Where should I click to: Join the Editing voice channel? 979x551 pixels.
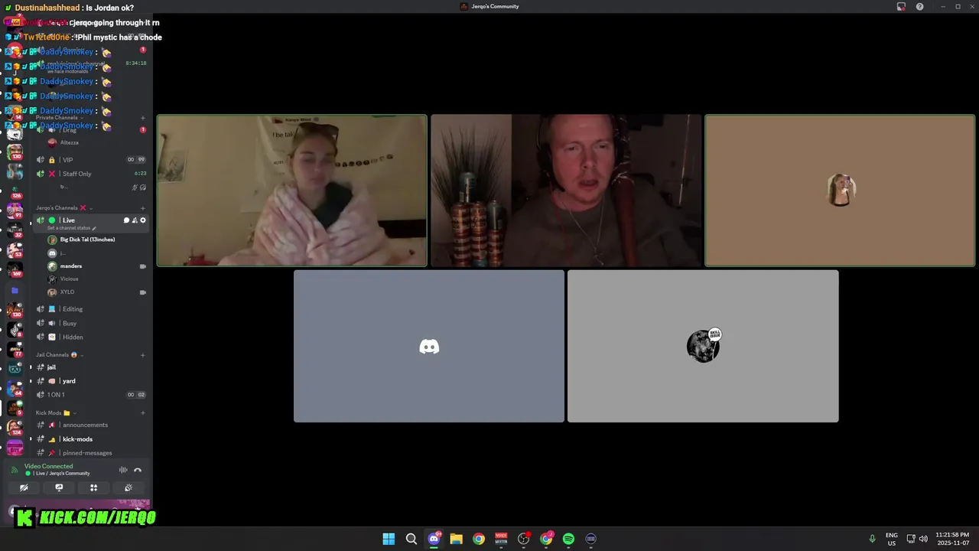pos(90,309)
